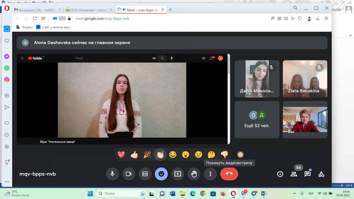Image resolution: width=354 pixels, height=199 pixels.
Task: Toggle closed captions with the CC button
Action: click(145, 174)
